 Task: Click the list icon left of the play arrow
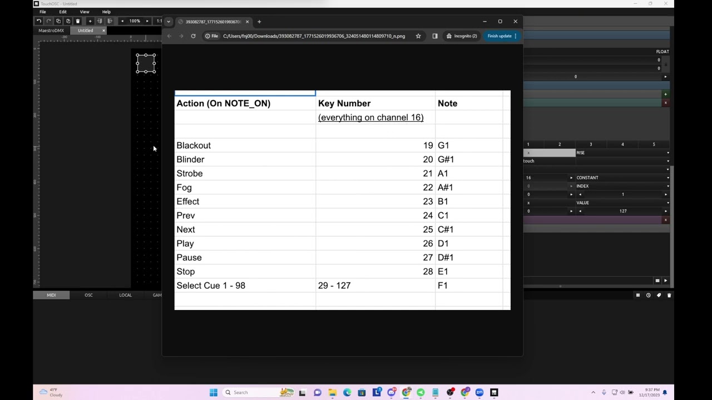(657, 281)
